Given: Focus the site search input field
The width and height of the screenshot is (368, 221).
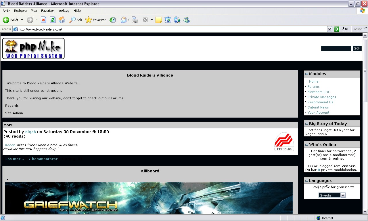Looking at the screenshot, I should coord(336,48).
